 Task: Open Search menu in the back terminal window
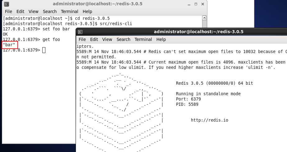50,11
